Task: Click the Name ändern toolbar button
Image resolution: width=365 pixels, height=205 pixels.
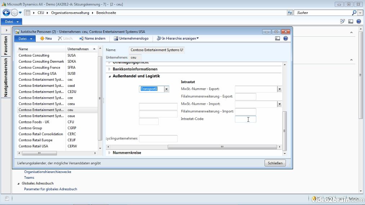Action: 92,39
